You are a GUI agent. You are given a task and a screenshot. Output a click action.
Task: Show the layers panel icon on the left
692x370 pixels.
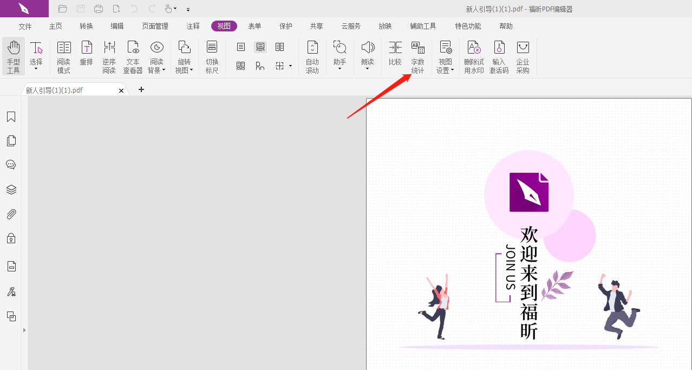(11, 189)
